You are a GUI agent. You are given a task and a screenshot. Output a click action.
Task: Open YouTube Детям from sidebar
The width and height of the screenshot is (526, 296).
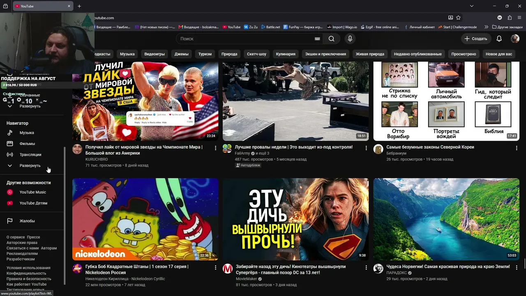(x=33, y=203)
